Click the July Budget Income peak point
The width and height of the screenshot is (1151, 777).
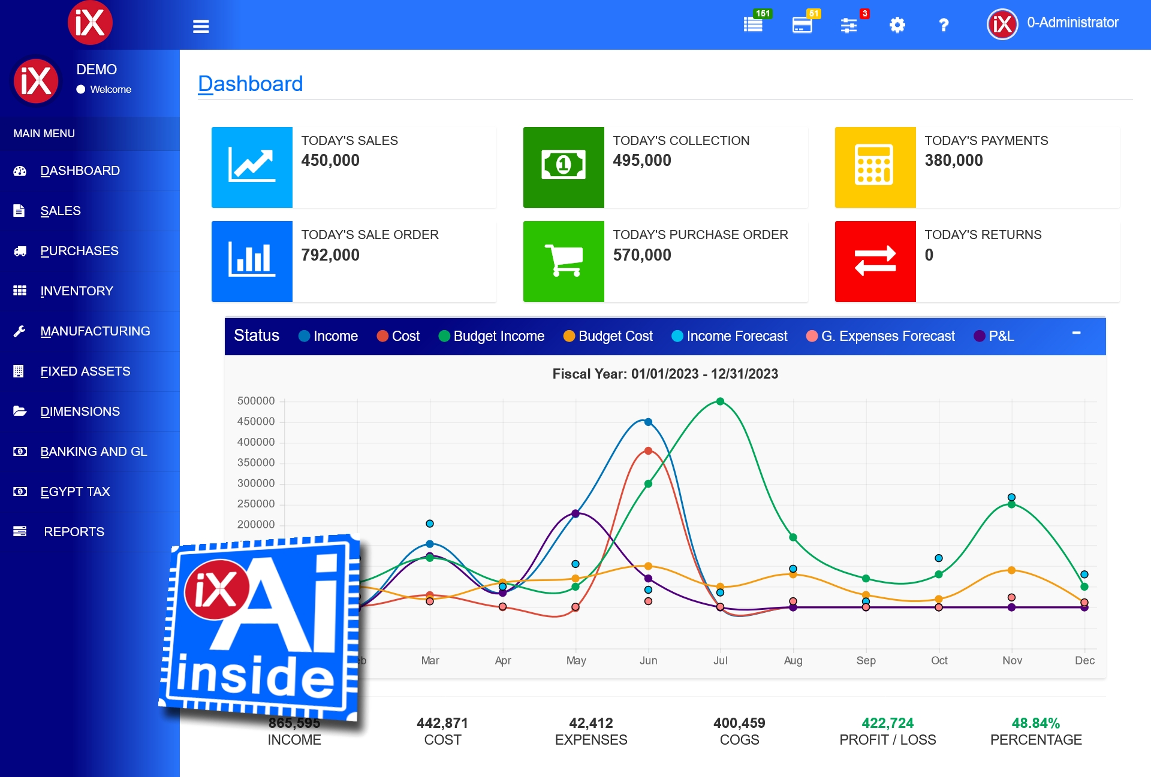[x=721, y=401]
